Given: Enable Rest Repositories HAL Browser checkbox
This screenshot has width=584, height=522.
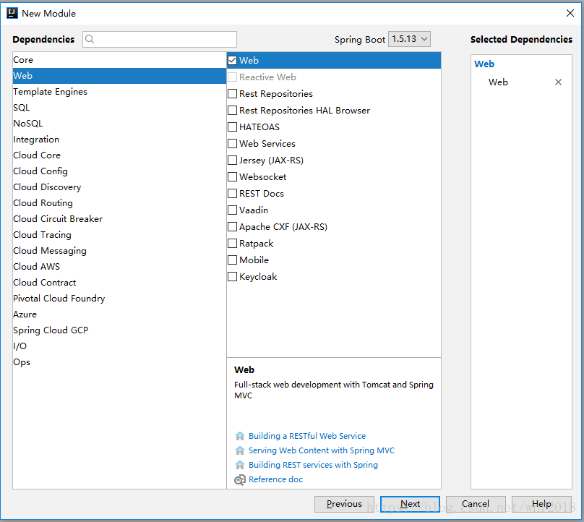Looking at the screenshot, I should click(x=233, y=111).
